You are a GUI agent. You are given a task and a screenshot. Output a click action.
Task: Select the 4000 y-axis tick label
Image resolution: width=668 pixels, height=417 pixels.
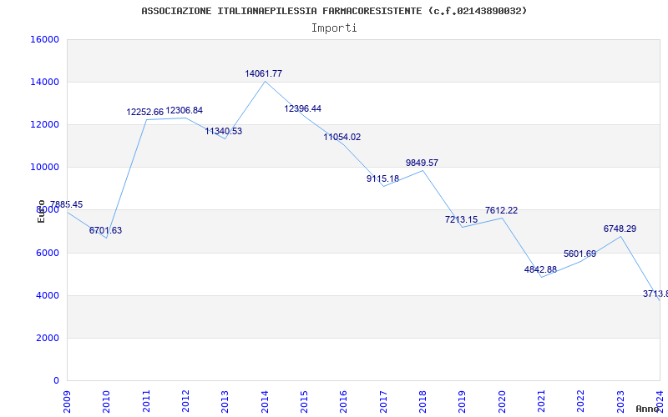pyautogui.click(x=47, y=295)
